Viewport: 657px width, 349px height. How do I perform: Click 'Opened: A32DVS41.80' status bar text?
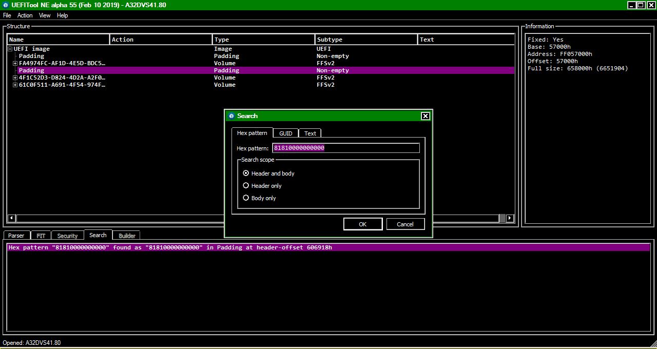tap(32, 343)
